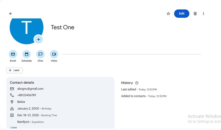Click the phone number +88123456789
The width and height of the screenshot is (221, 130).
27,95
